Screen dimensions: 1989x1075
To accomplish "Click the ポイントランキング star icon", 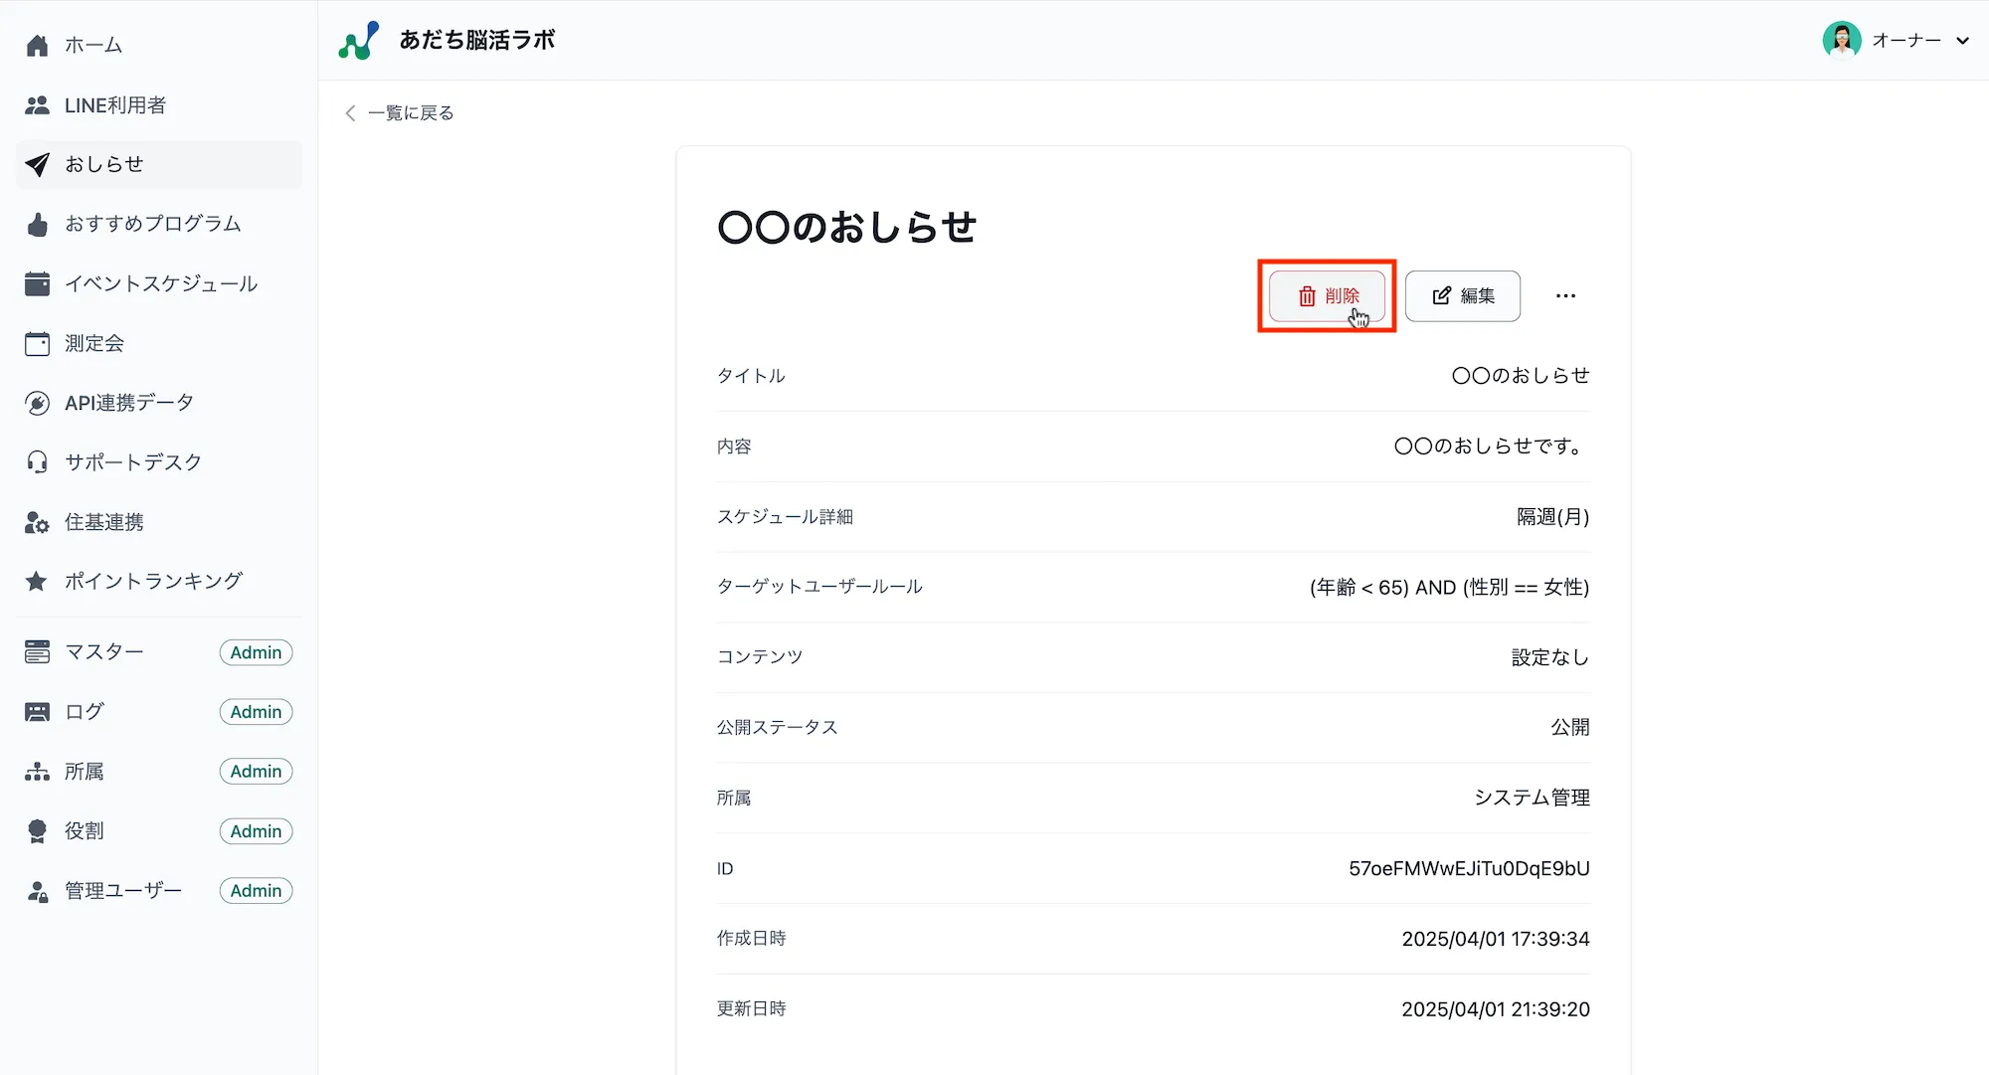I will click(37, 581).
